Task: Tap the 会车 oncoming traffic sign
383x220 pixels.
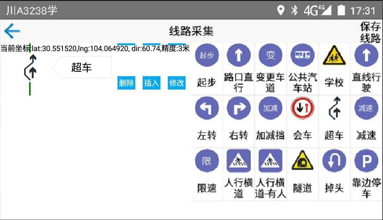Action: (x=302, y=108)
